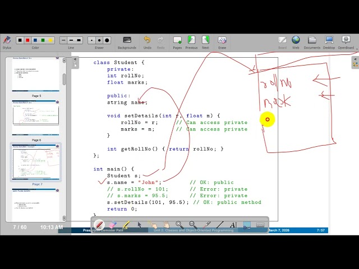
Task: Open the OpenBoard menu
Action: tap(346, 43)
